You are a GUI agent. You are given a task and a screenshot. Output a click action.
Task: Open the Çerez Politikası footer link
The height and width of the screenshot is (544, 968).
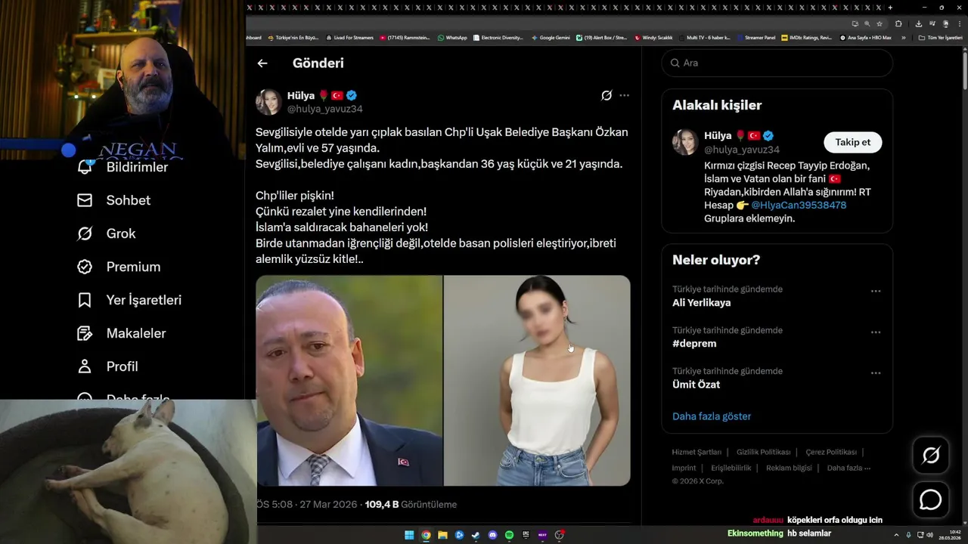[x=831, y=452]
